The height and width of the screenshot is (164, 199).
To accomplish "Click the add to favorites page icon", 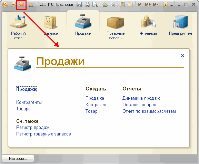I will [113, 5].
